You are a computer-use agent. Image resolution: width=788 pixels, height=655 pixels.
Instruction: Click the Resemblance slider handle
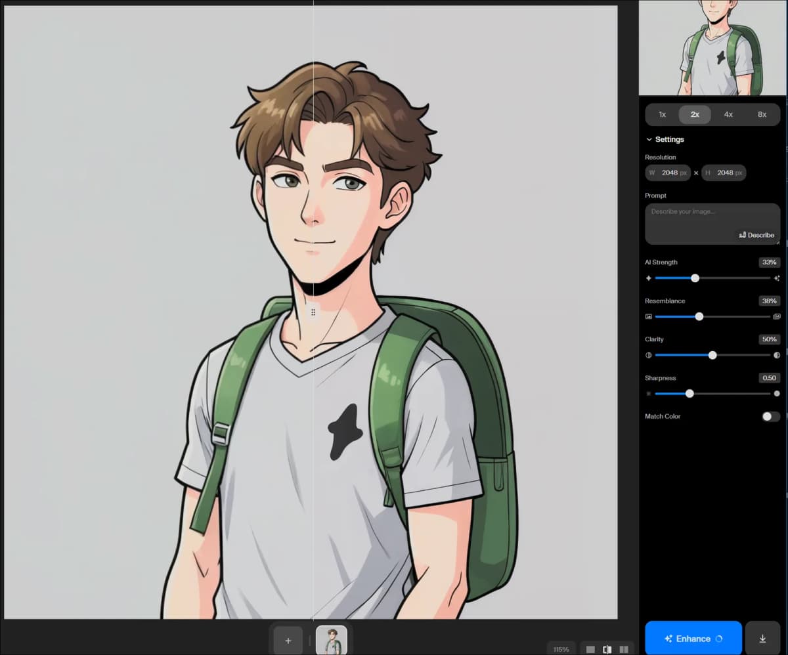[699, 316]
